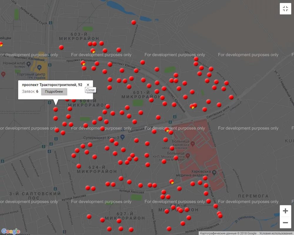
Task: Click the Ночной клуб Болеро location pin
Action: pyautogui.click(x=29, y=64)
